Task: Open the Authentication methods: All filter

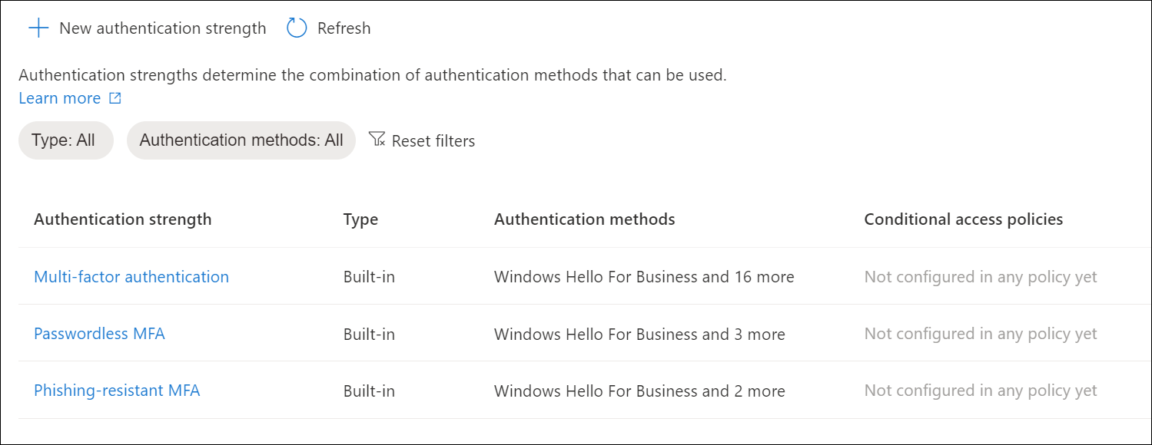Action: (x=241, y=140)
